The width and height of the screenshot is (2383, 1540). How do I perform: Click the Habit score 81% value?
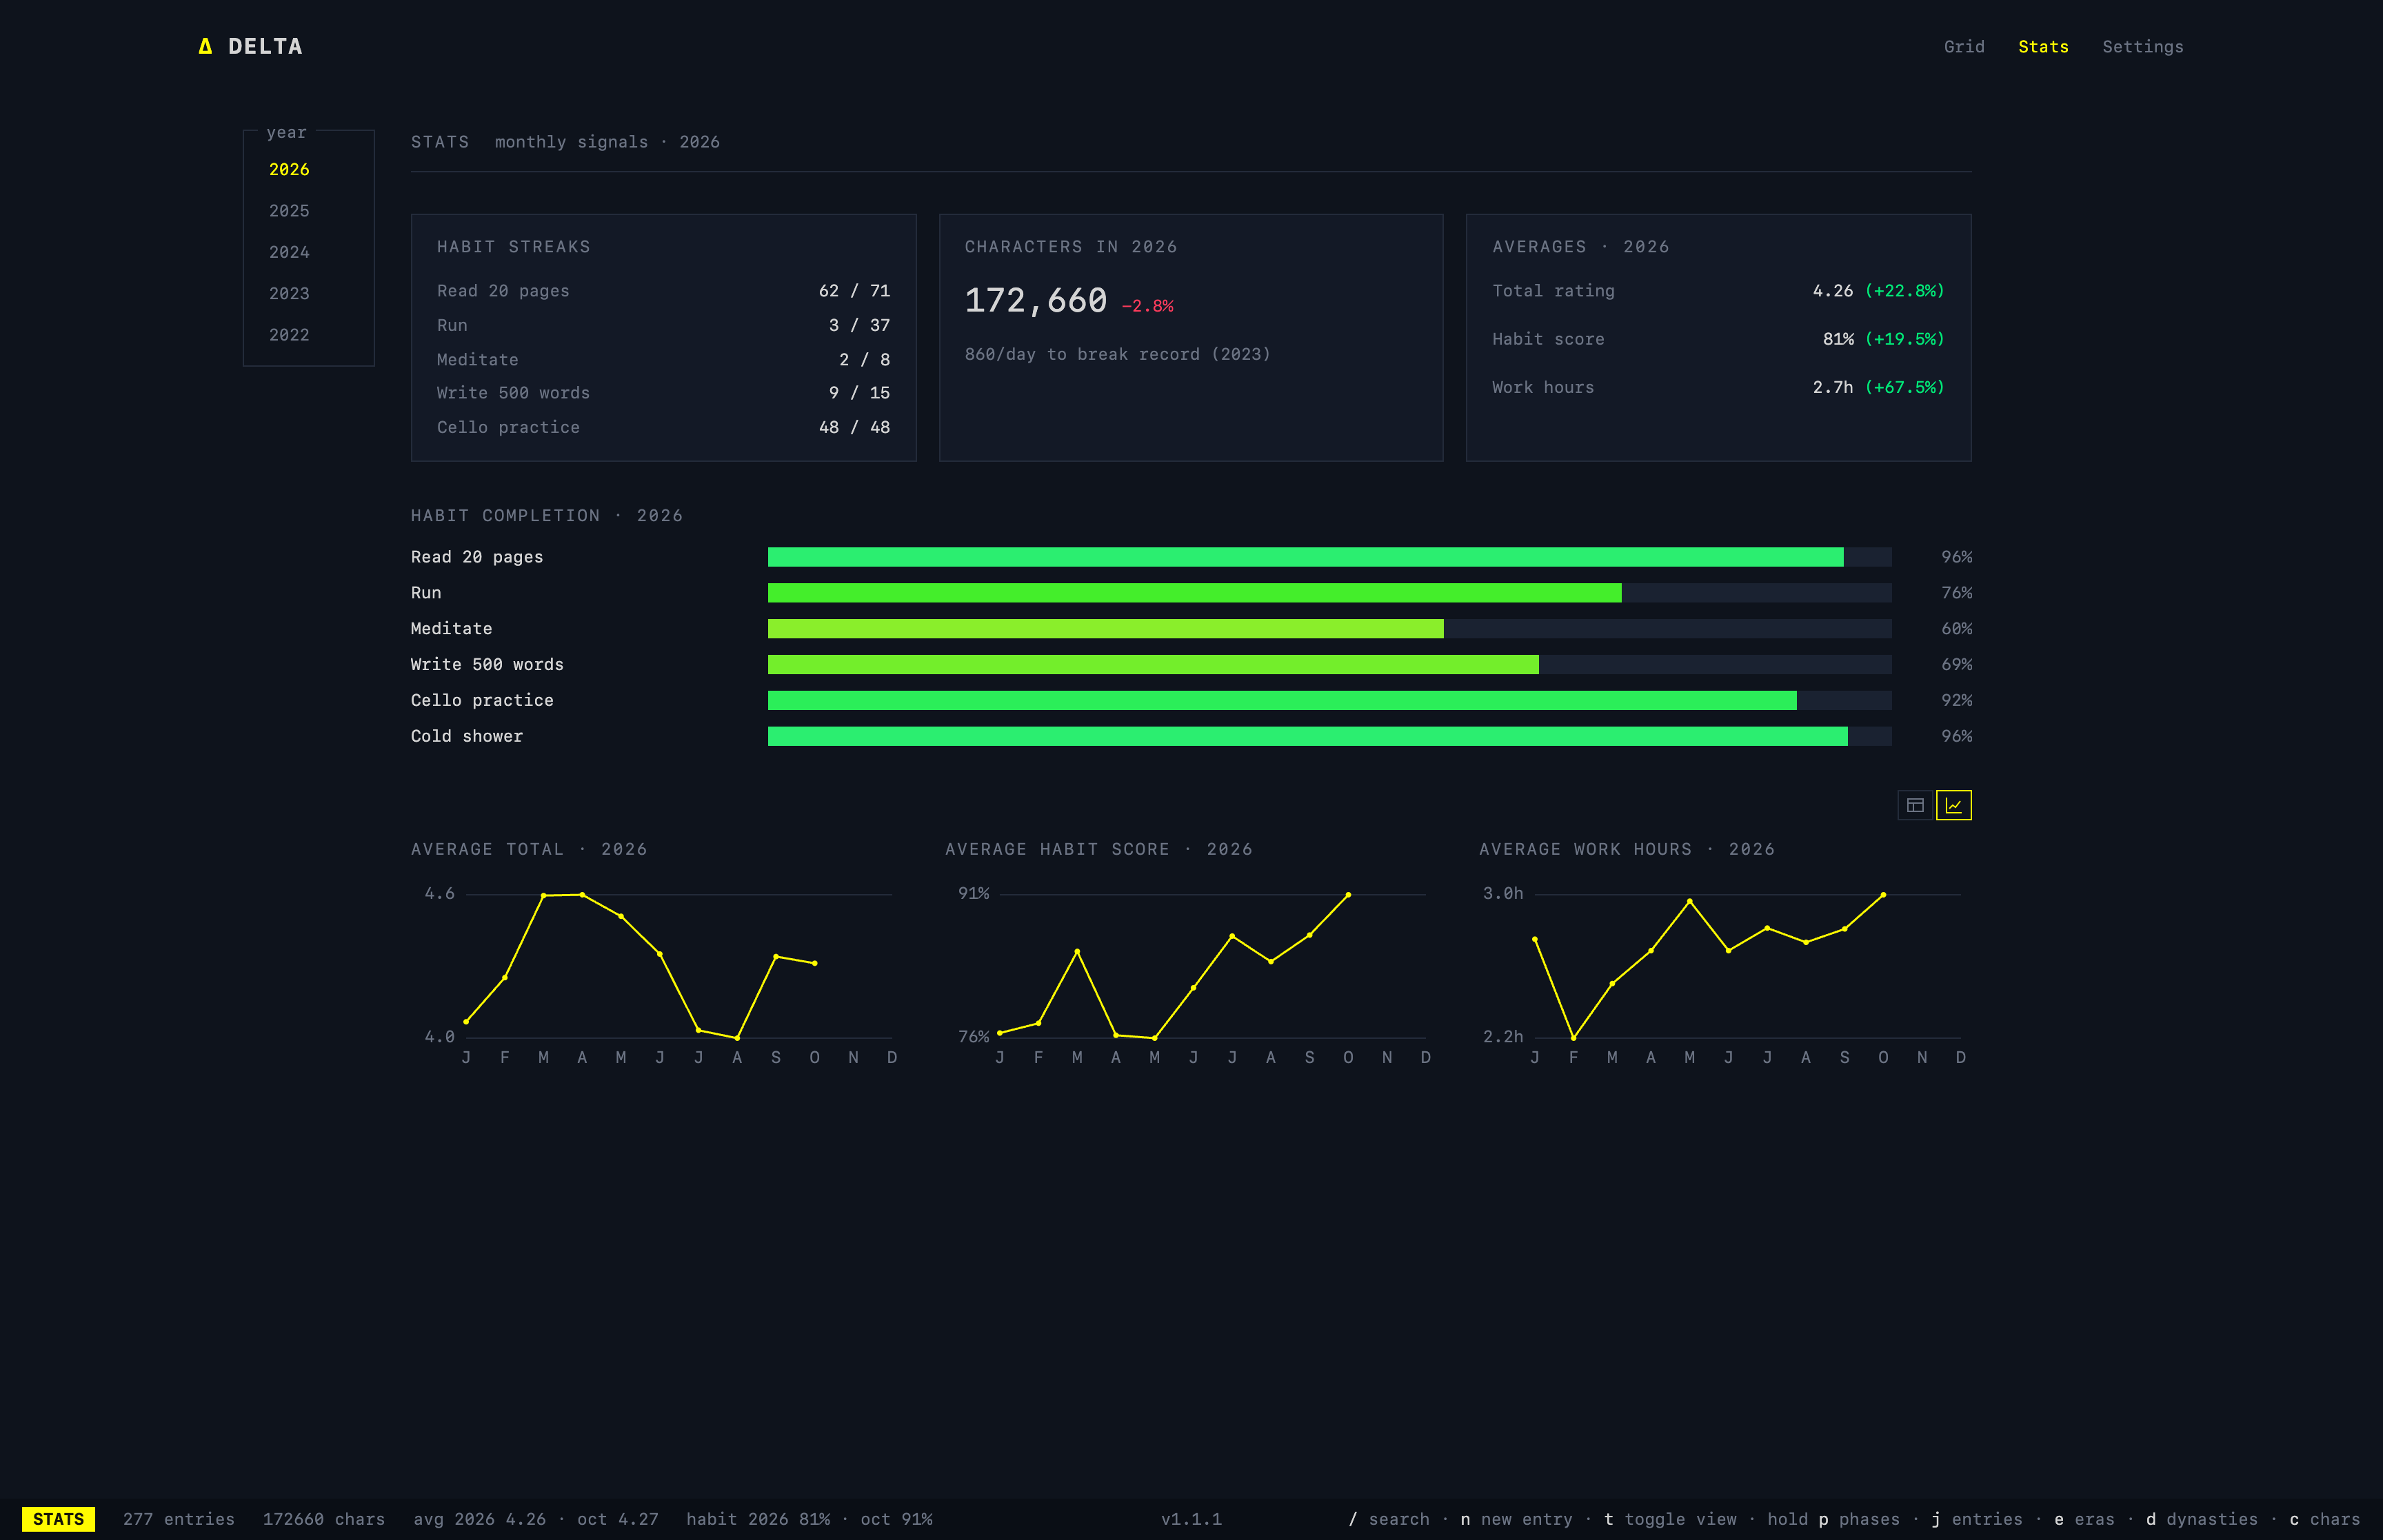(x=1838, y=339)
